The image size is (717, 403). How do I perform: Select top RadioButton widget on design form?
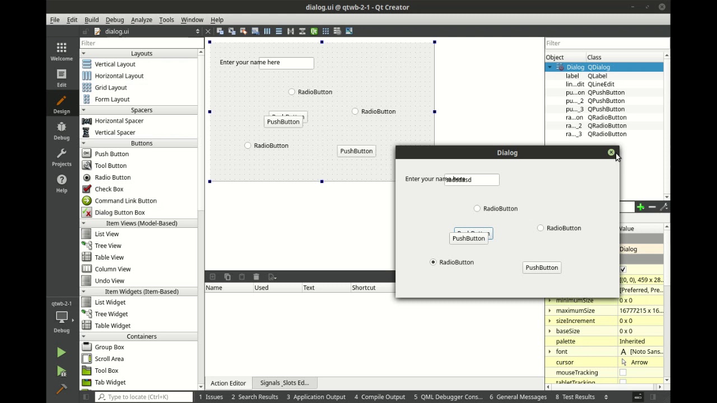pyautogui.click(x=310, y=92)
